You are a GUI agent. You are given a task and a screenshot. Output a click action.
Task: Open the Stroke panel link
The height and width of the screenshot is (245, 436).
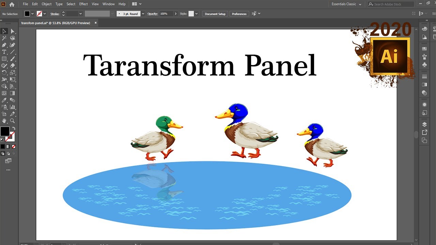point(55,14)
